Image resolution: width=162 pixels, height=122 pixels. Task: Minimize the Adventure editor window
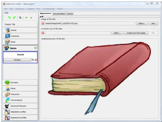tap(147, 3)
